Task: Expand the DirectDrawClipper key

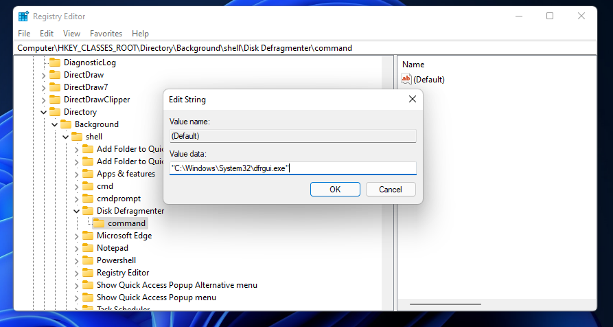Action: pyautogui.click(x=43, y=100)
